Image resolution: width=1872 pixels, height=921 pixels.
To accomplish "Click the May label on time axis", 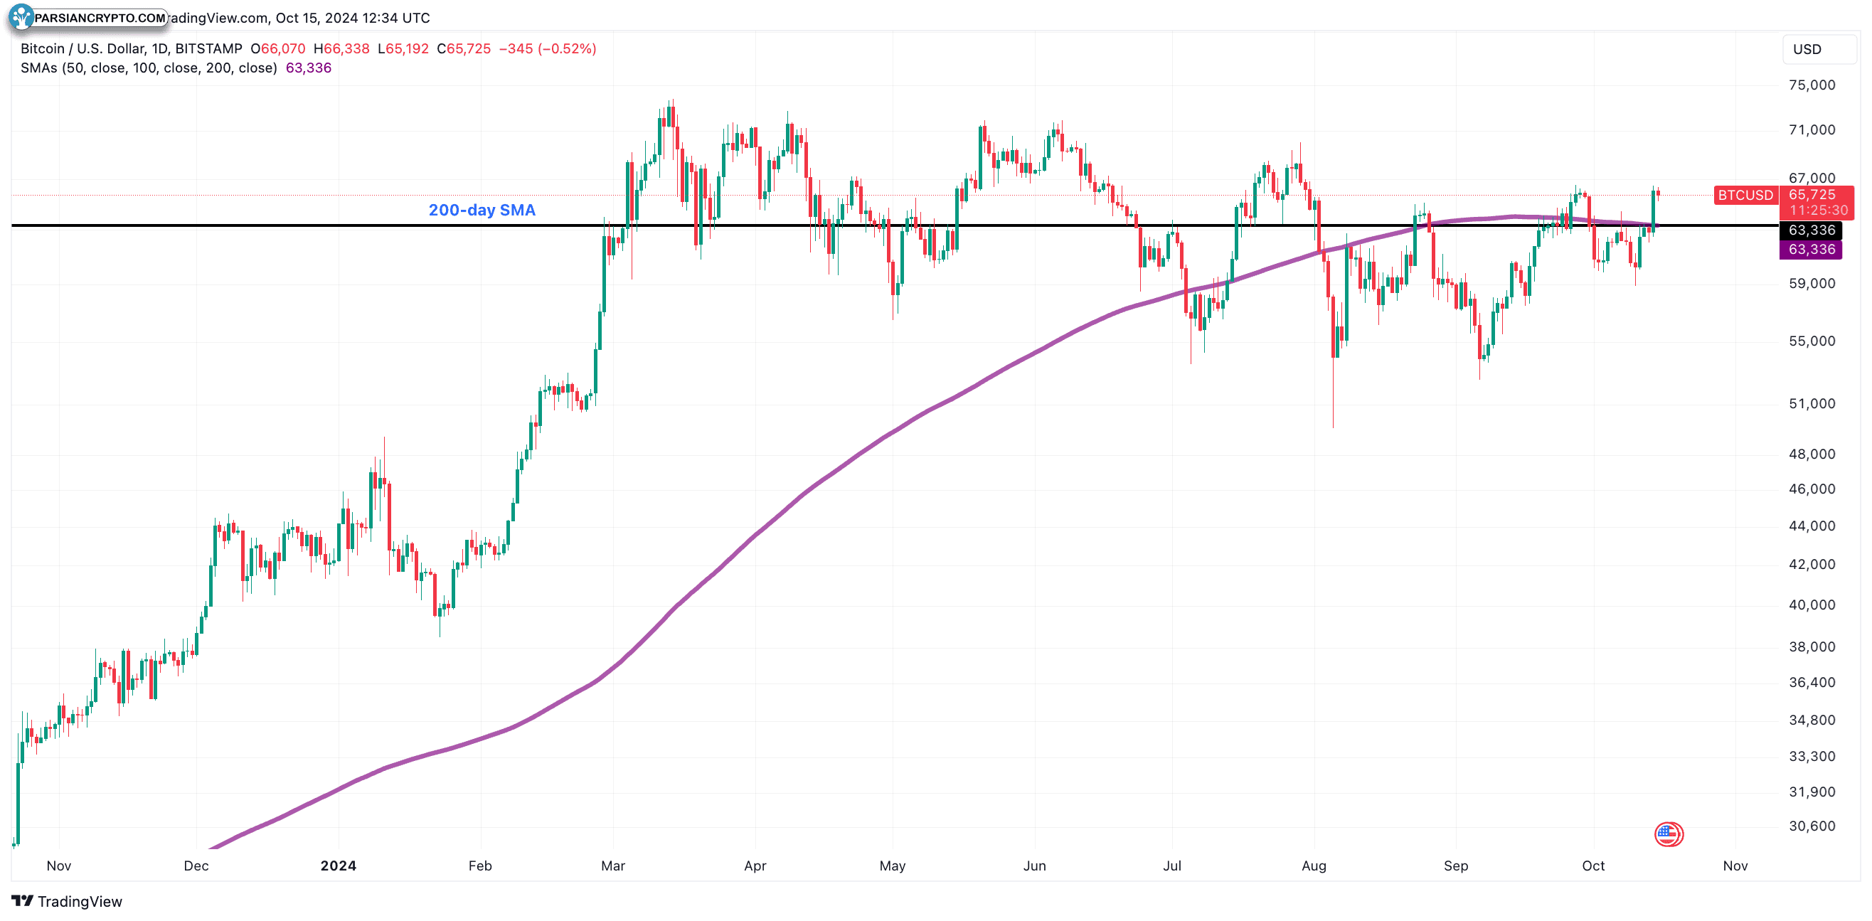I will [893, 866].
